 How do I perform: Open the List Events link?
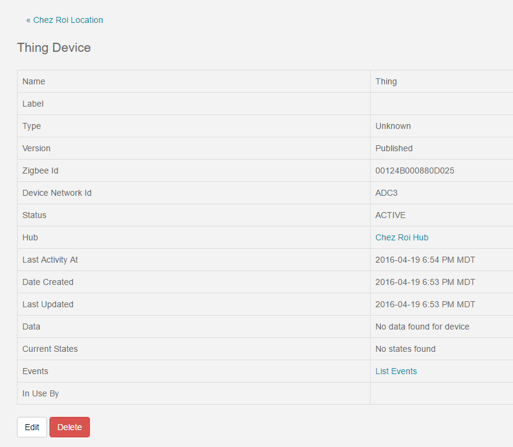pyautogui.click(x=396, y=371)
